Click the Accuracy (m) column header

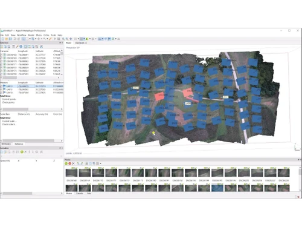click(x=42, y=114)
